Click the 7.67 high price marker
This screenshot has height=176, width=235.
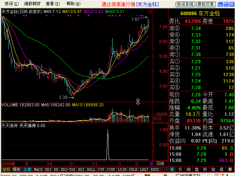[x=135, y=19]
